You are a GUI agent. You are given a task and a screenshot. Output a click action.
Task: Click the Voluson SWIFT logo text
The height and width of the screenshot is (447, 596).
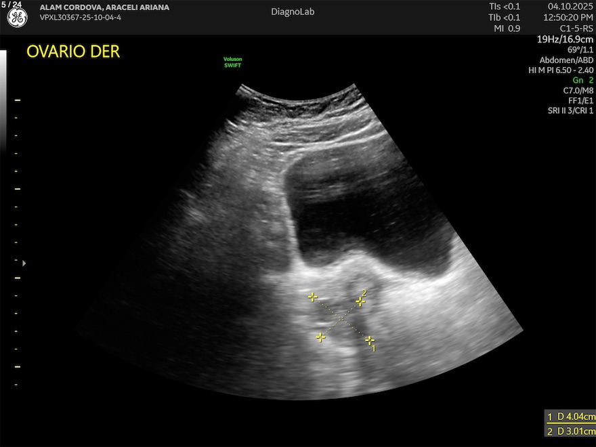pos(232,62)
